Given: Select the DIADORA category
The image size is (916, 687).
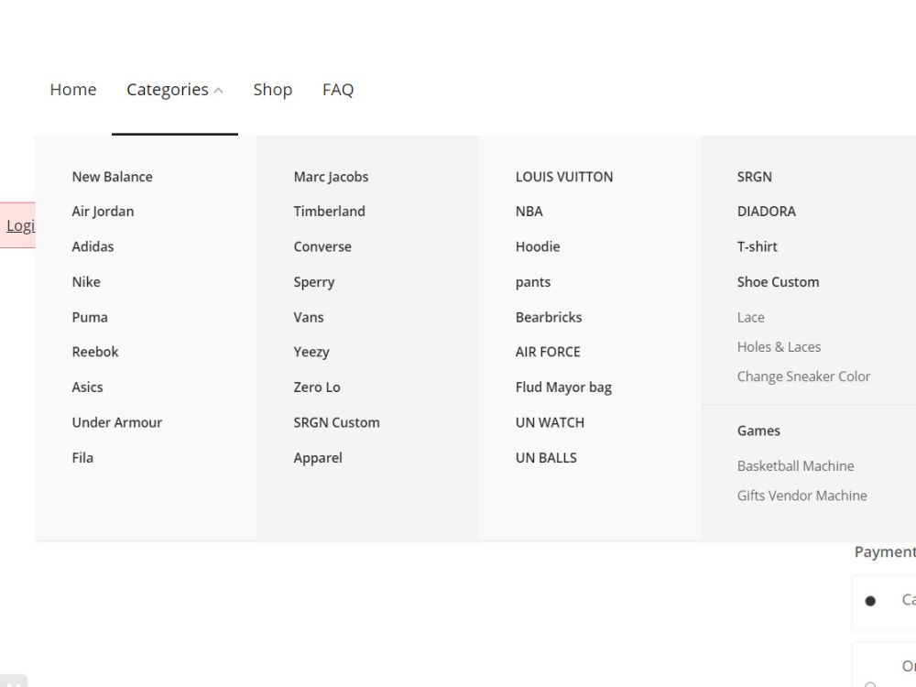Looking at the screenshot, I should [767, 212].
